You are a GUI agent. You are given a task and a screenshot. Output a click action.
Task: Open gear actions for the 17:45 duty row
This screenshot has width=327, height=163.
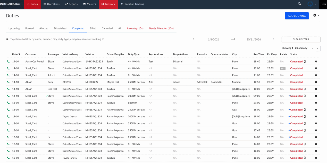tap(316, 130)
